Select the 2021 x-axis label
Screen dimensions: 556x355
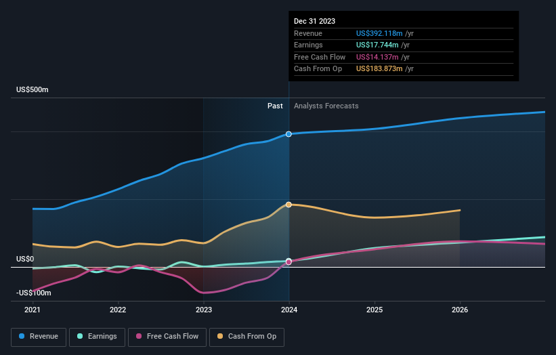pyautogui.click(x=33, y=310)
